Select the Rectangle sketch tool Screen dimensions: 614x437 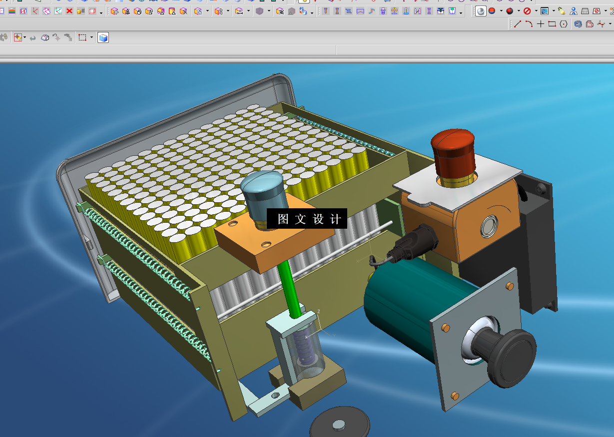[552, 23]
